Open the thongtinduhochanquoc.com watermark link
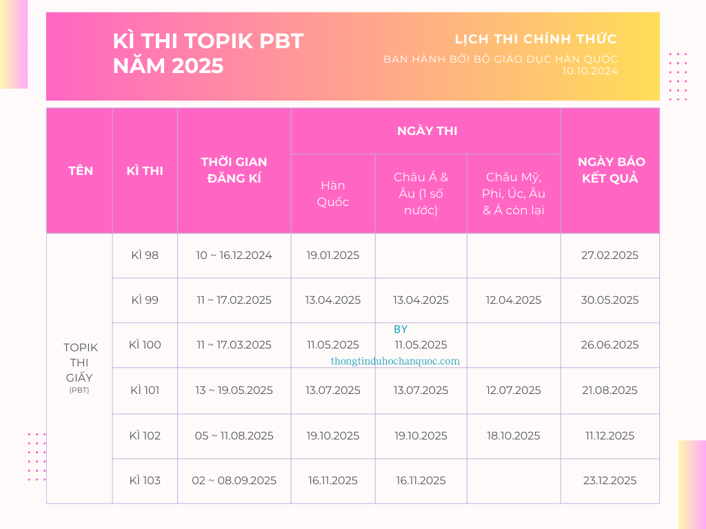Screen dimensions: 706x529 click(395, 361)
